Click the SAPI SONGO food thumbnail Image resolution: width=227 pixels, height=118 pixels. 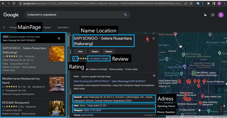coord(57,54)
